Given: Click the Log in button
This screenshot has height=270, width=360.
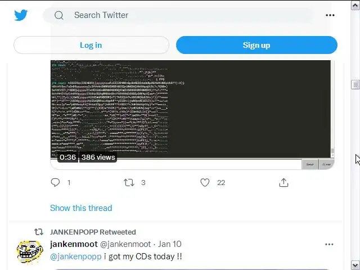Looking at the screenshot, I should (x=91, y=45).
